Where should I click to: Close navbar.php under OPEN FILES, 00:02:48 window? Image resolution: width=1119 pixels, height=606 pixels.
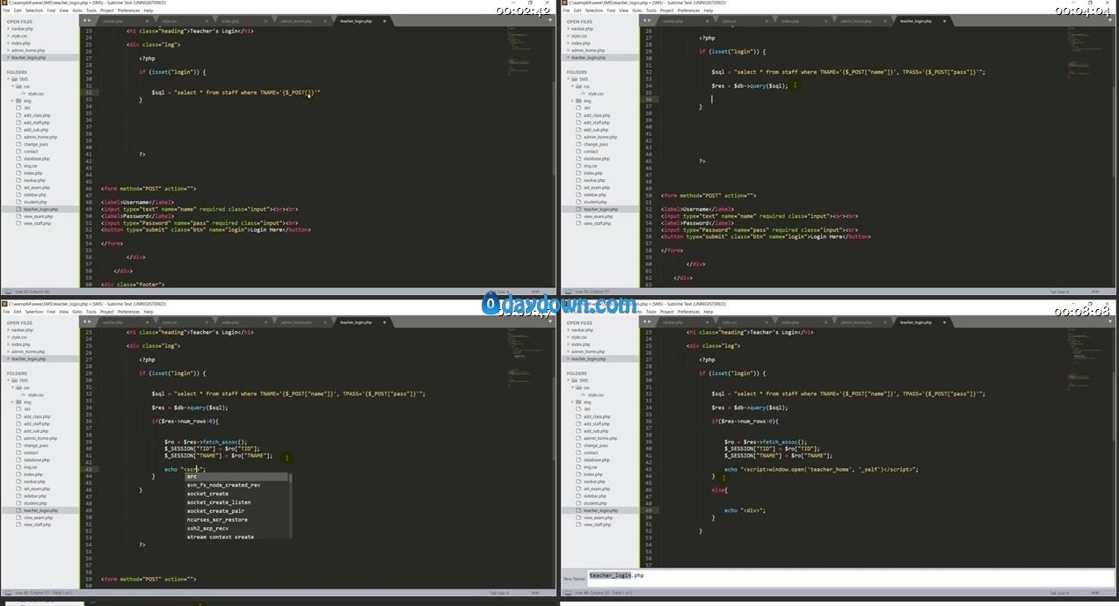pyautogui.click(x=8, y=28)
